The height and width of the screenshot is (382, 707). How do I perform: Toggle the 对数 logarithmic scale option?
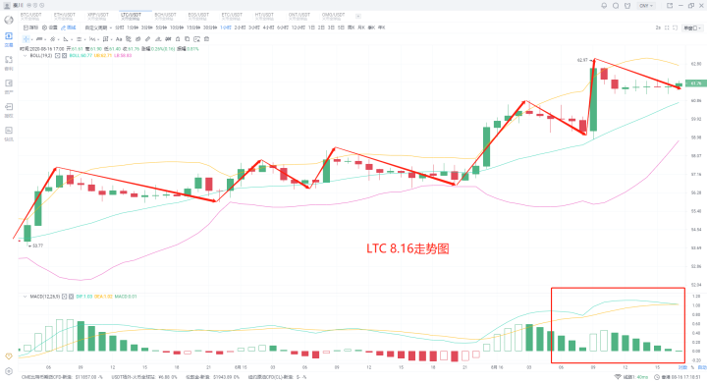click(682, 367)
